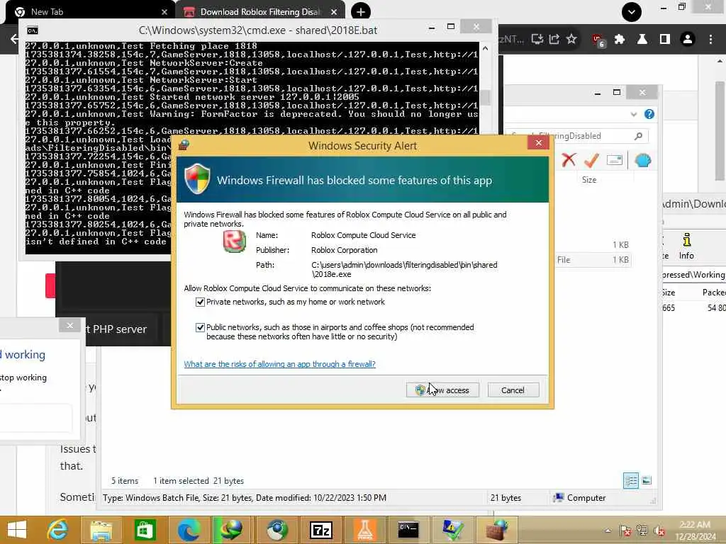Click the install app icon in address bar

537,39
